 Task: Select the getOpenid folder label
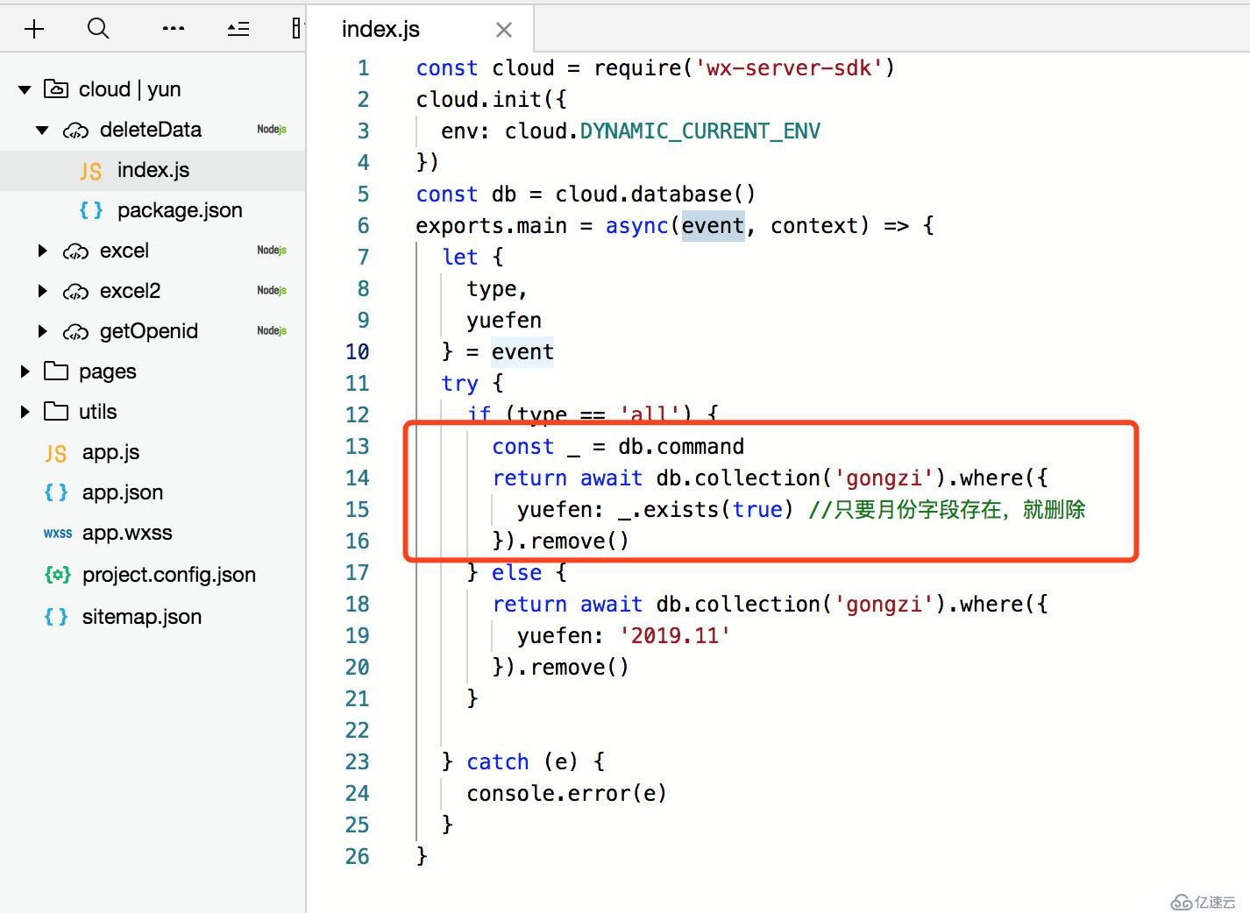coord(149,331)
